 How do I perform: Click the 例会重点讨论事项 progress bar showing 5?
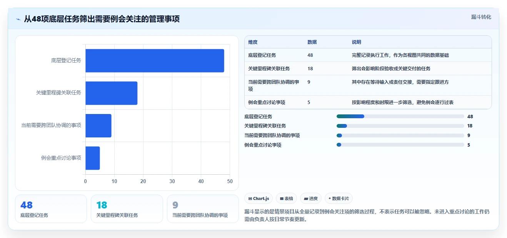pyautogui.click(x=400, y=145)
